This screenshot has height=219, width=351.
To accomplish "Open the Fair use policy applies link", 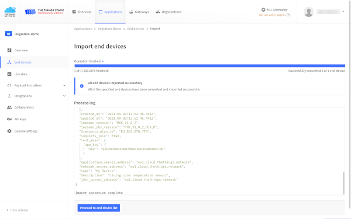I will [x=272, y=15].
